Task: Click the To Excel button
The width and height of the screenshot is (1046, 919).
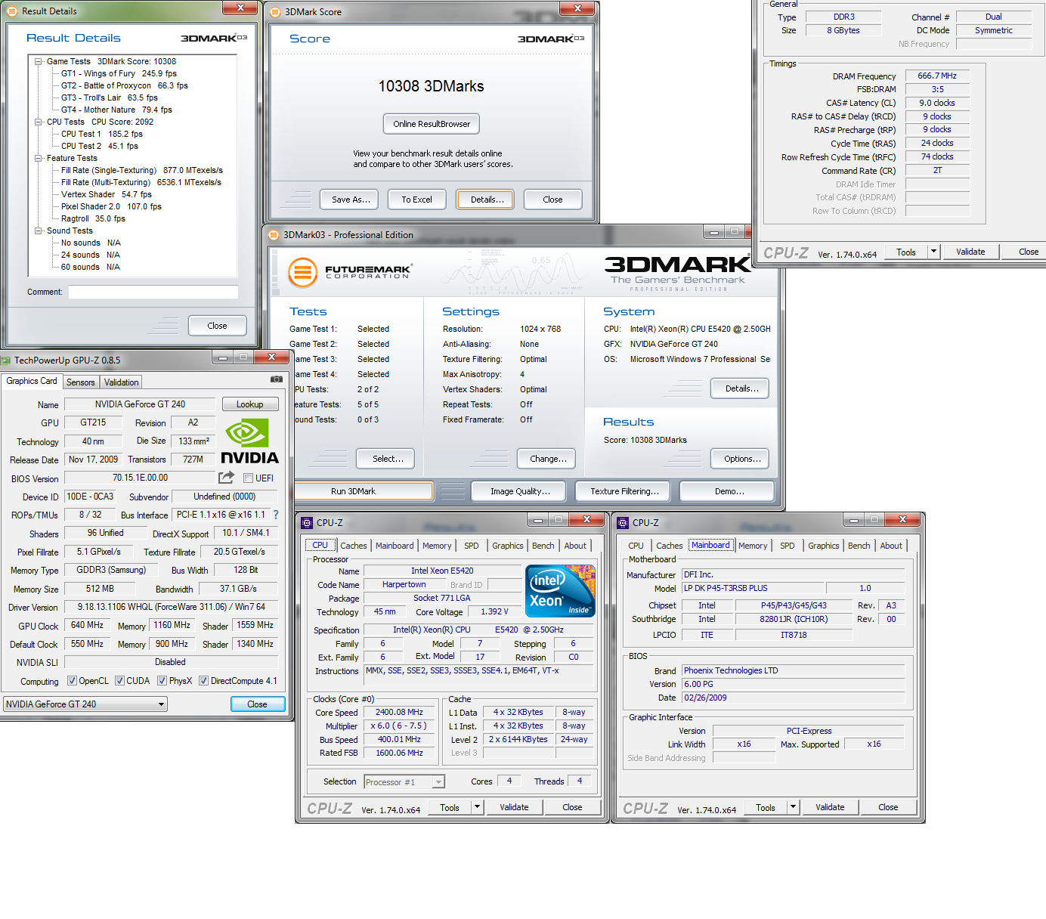Action: click(417, 200)
